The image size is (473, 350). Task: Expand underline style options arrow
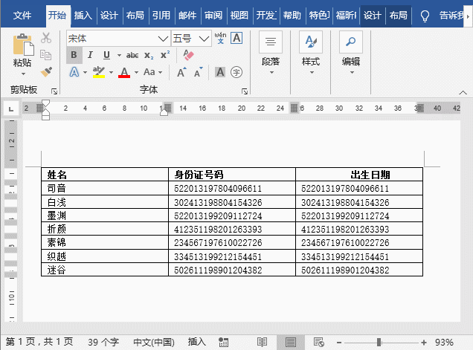pyautogui.click(x=119, y=55)
